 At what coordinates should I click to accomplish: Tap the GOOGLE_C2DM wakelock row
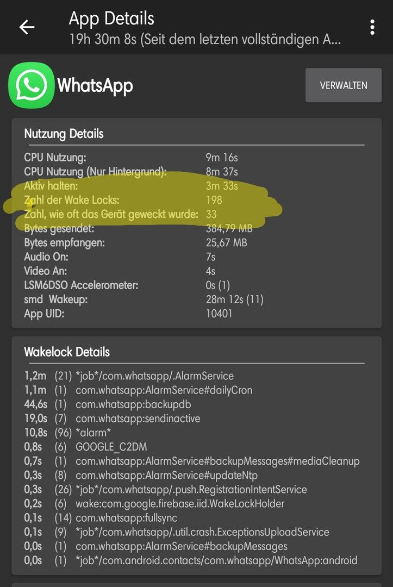(86, 447)
